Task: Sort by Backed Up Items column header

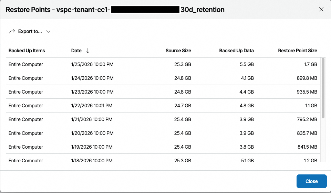Action: pos(27,51)
